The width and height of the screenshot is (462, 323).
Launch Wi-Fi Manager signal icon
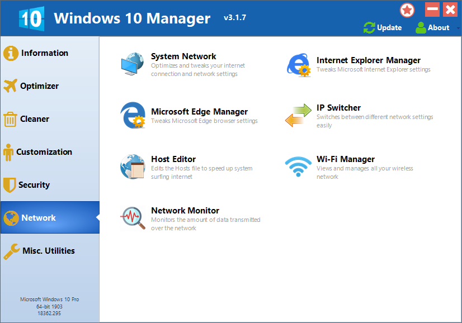click(298, 166)
